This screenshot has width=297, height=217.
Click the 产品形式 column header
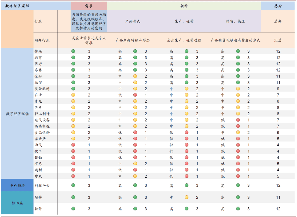tap(133, 21)
